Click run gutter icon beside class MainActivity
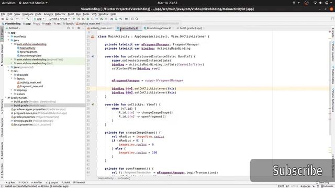This screenshot has height=188, width=335. (93, 37)
